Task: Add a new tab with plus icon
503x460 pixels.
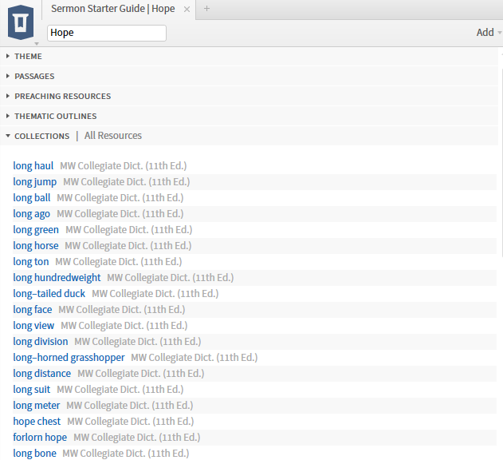Action: pos(206,9)
